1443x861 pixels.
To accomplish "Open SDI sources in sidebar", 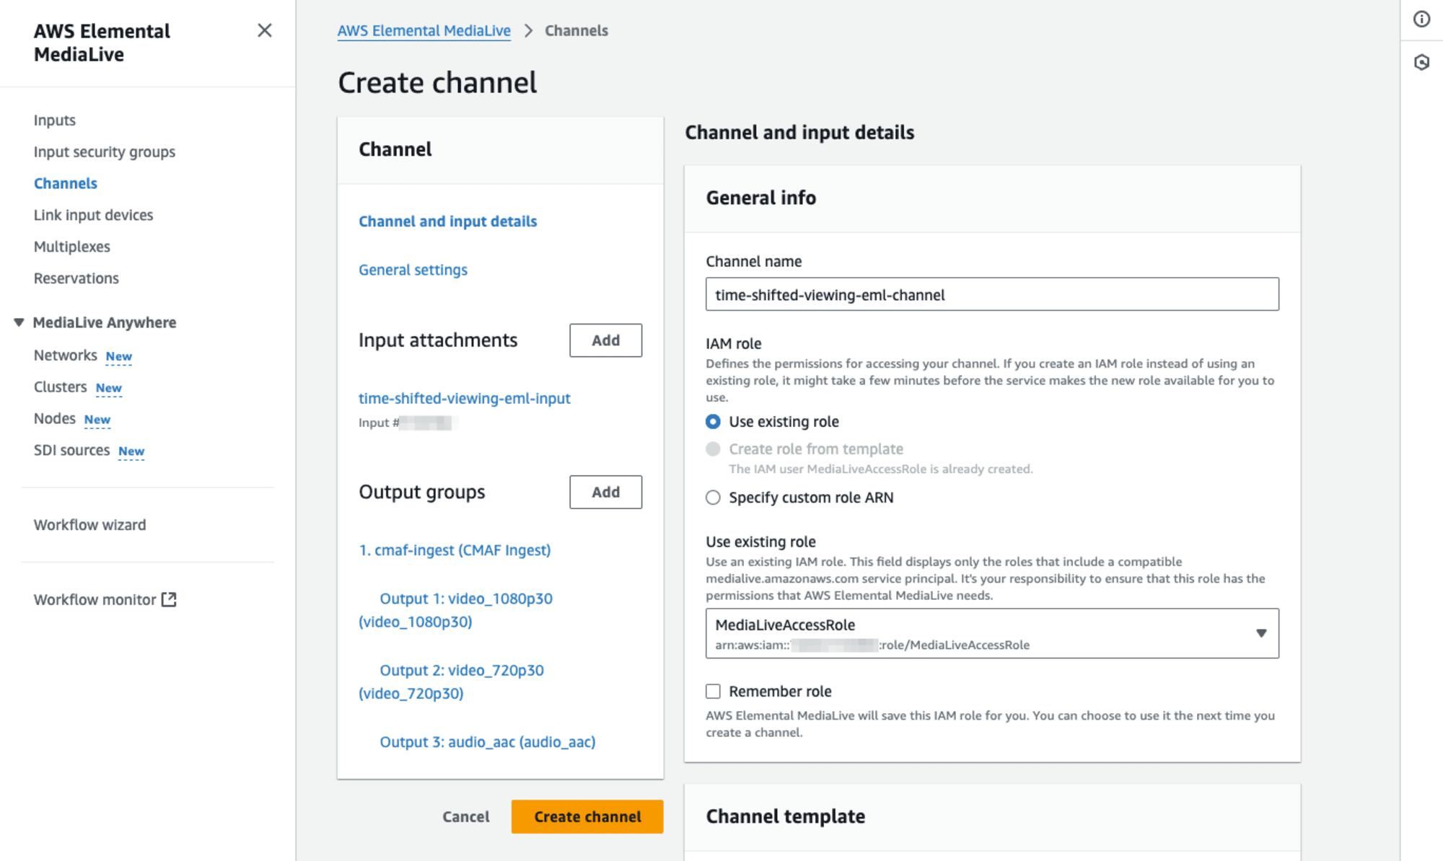I will [72, 451].
